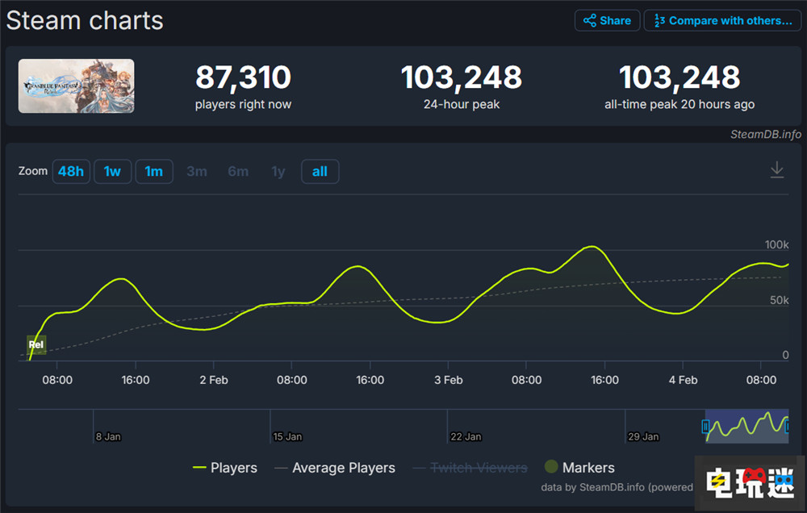Open the Compare with others tool
Screen dimensions: 807x513
tap(722, 20)
